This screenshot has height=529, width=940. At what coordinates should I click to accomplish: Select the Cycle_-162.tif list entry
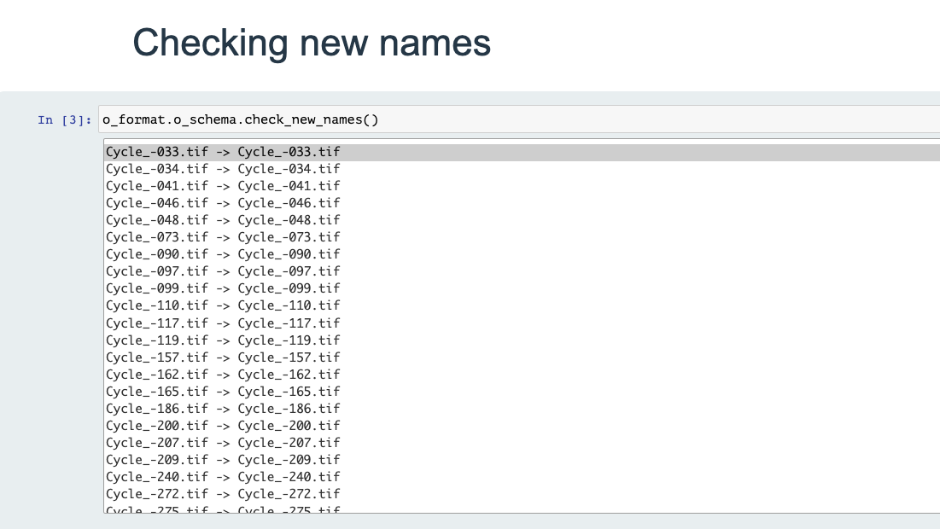pos(223,375)
